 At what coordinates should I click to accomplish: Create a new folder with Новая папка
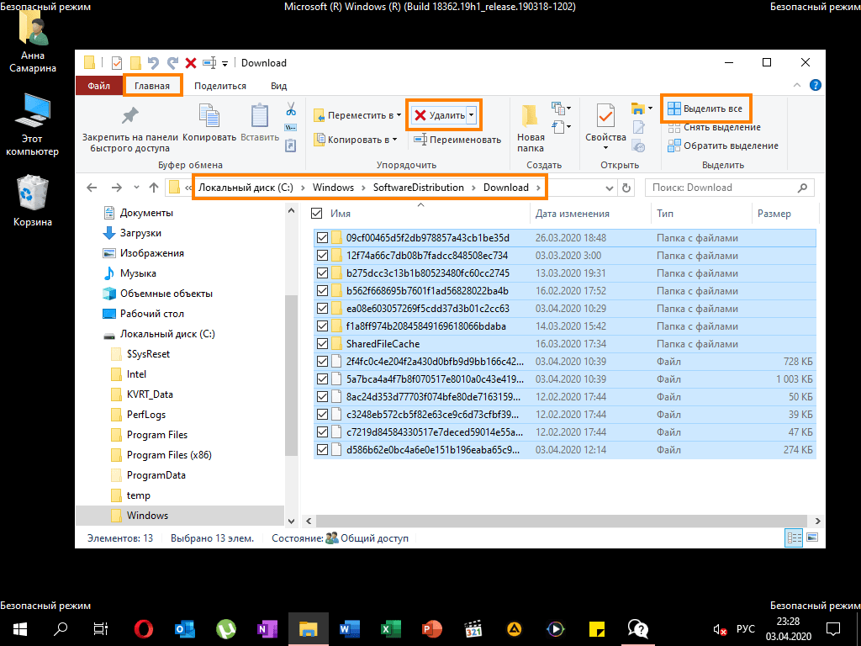click(531, 129)
